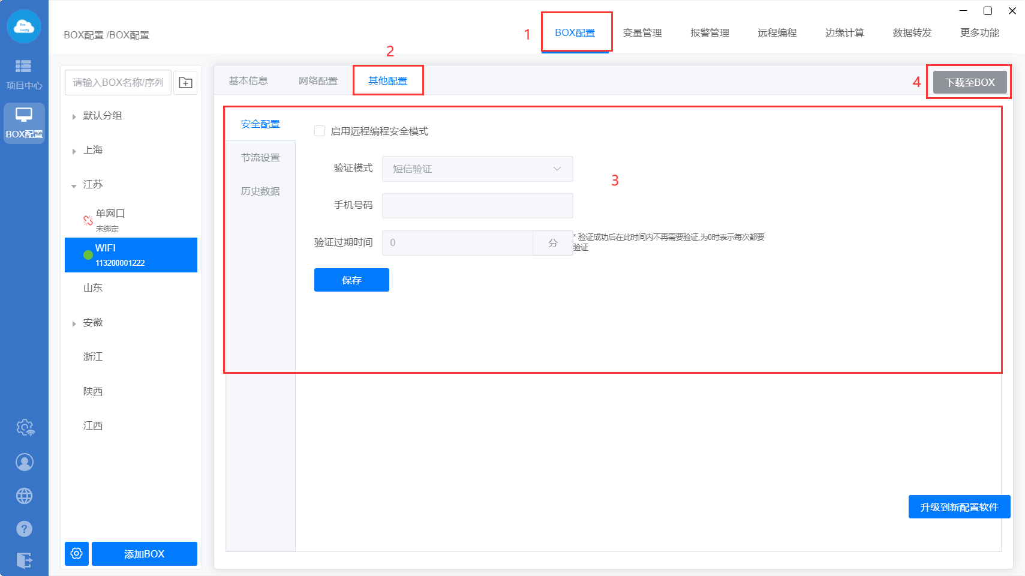Viewport: 1025px width, 576px height.
Task: Expand the 默认分组 tree group
Action: pos(74,116)
